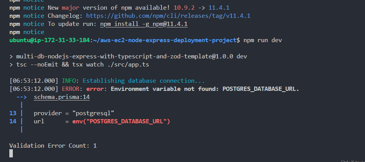Viewport: 365px width, 162px height.
Task: Click the blinking terminal cursor block
Action: point(11,153)
